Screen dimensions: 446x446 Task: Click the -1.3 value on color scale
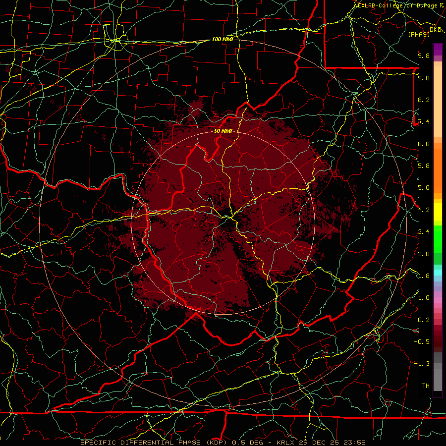(x=422, y=364)
